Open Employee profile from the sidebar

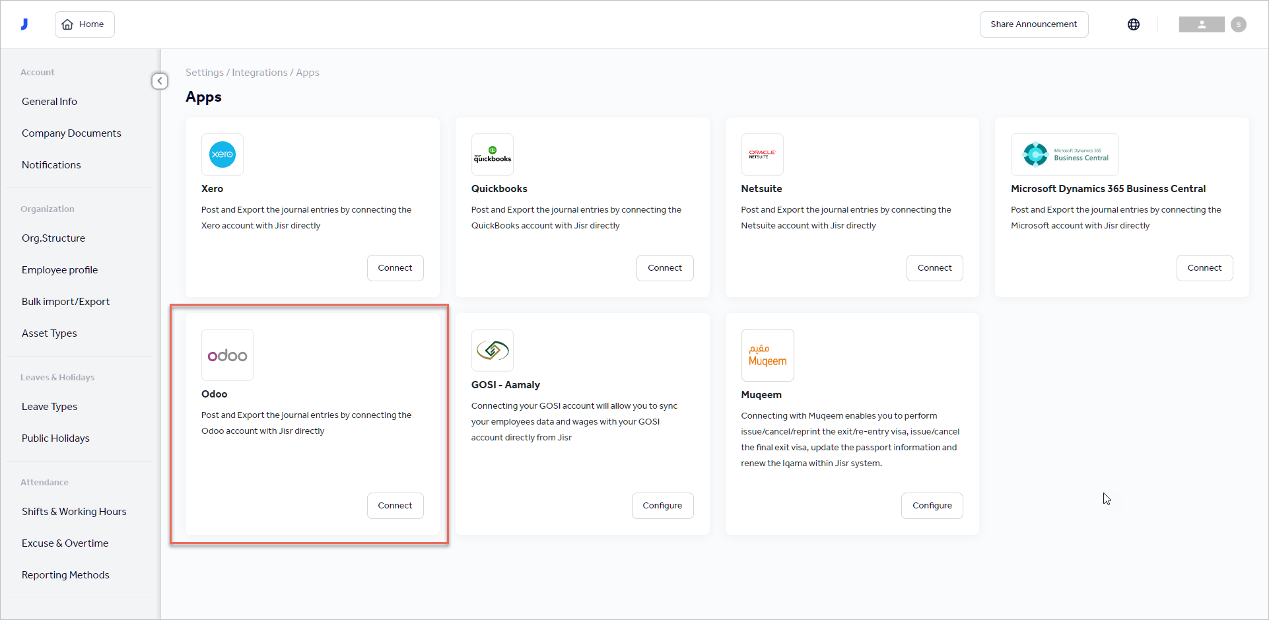(x=59, y=269)
